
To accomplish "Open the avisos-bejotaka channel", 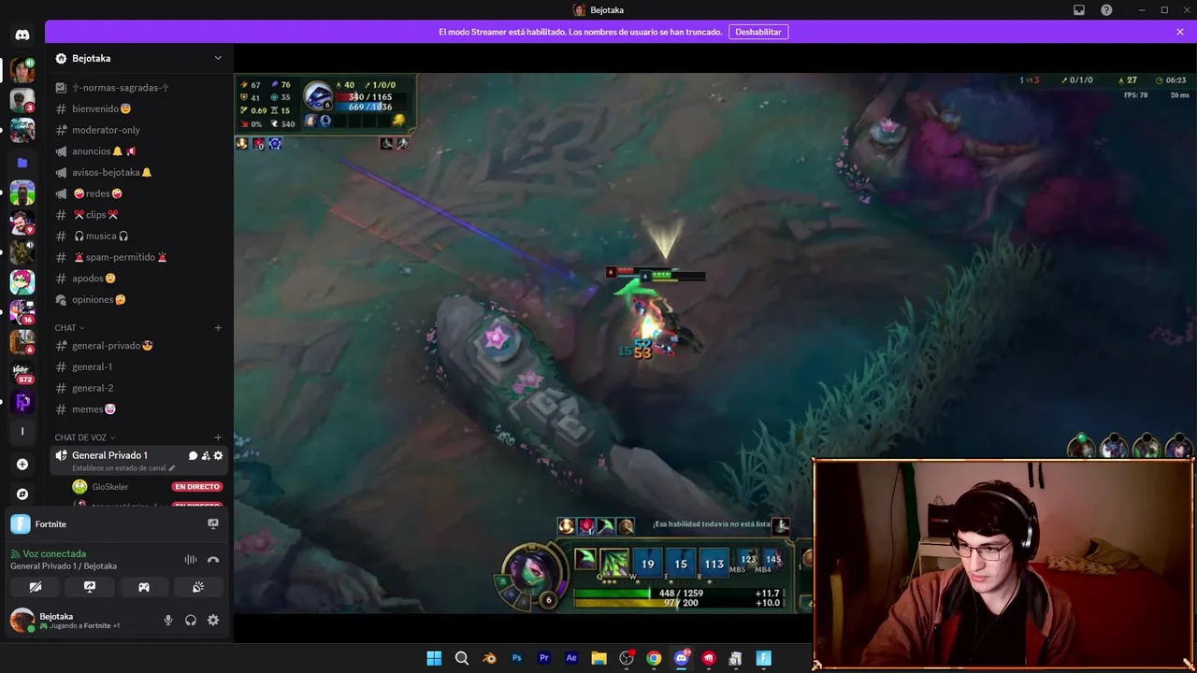I will point(138,172).
